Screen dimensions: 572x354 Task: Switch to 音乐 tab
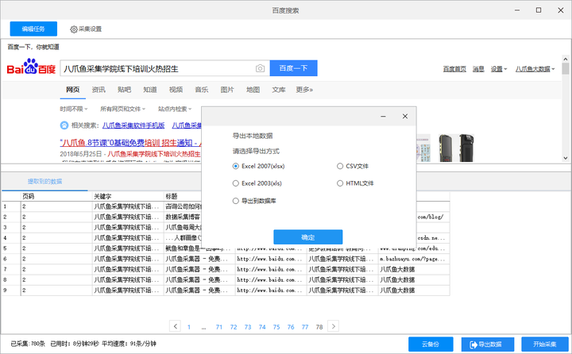(x=201, y=90)
